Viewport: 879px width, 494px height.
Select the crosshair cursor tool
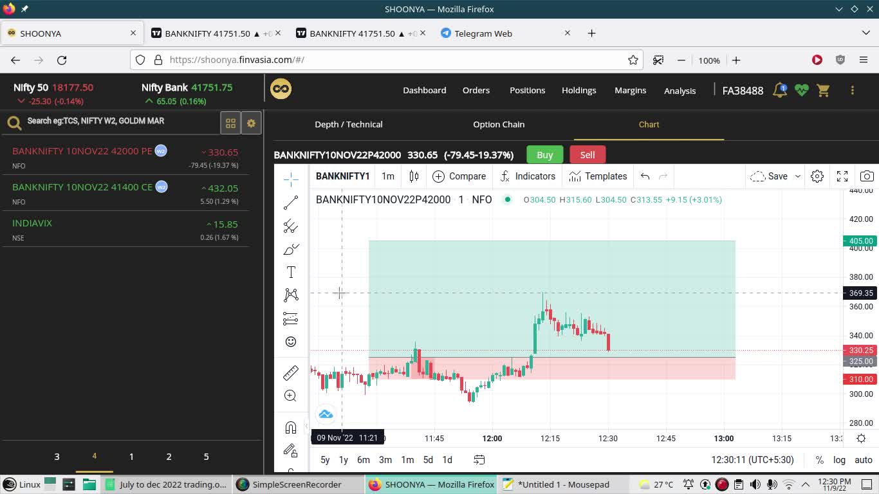[x=291, y=179]
